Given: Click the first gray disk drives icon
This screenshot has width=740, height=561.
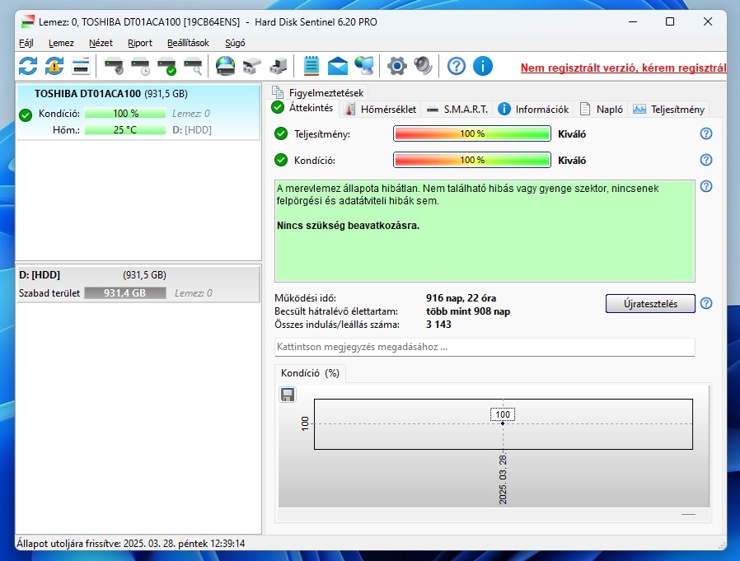Looking at the screenshot, I should (252, 66).
